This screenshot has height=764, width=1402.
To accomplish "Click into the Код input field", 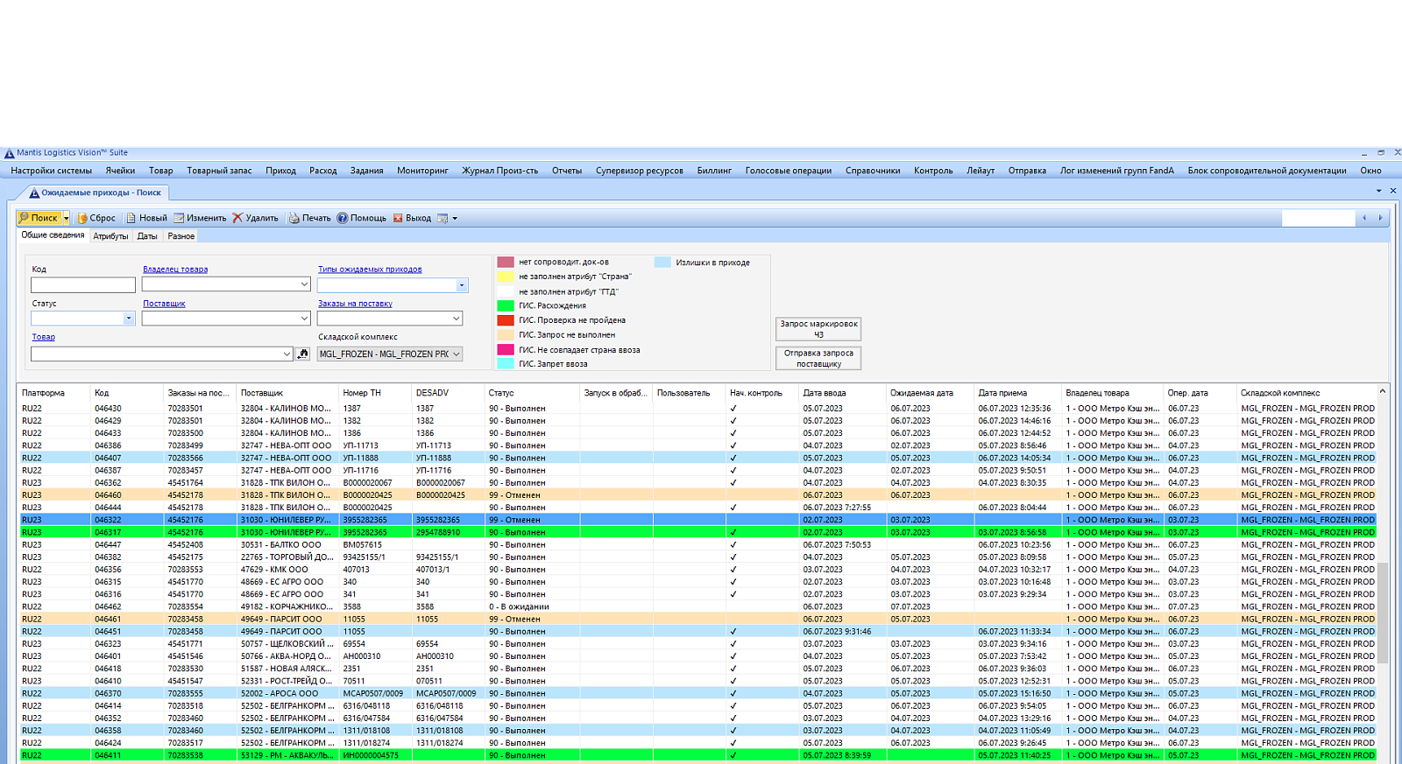I will click(83, 285).
